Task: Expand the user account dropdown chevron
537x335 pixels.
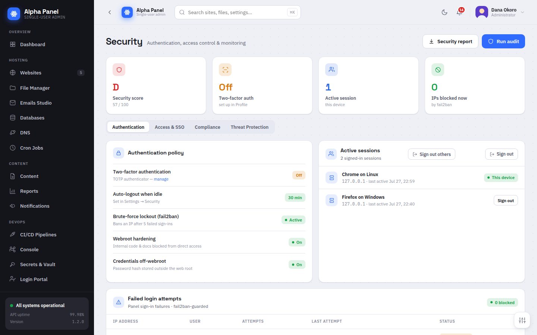Action: point(522,12)
